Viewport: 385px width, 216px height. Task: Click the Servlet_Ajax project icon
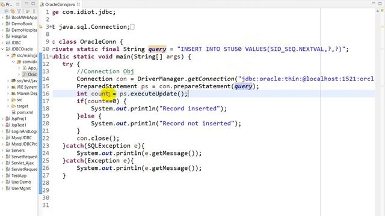(x=8, y=163)
